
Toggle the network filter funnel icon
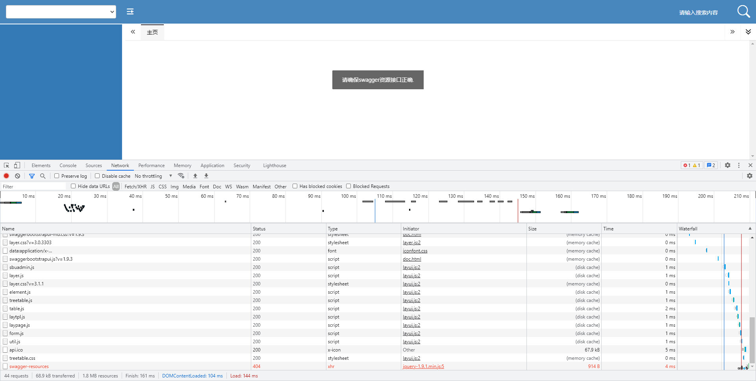32,176
